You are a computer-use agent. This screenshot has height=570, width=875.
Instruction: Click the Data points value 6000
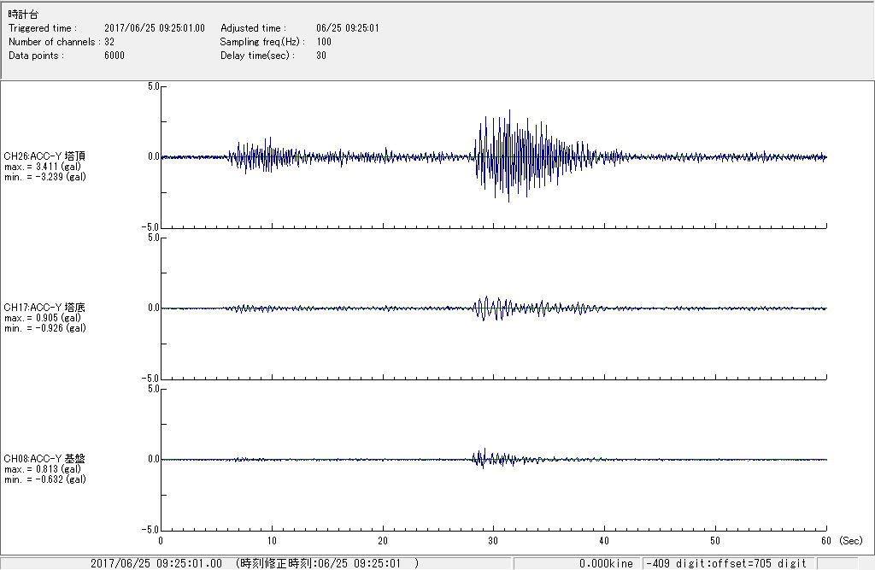tap(115, 56)
